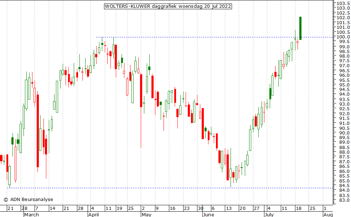Select the July month label
Screen dimensions: 351x217
point(269,215)
